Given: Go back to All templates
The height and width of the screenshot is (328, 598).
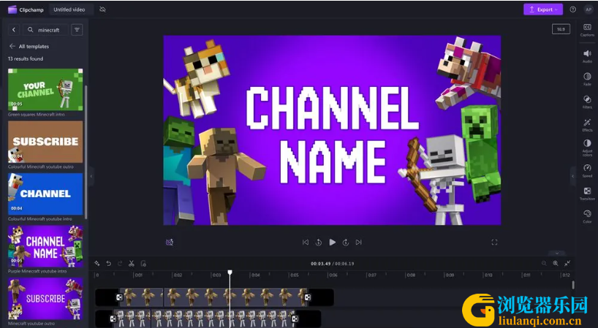Looking at the screenshot, I should (29, 47).
